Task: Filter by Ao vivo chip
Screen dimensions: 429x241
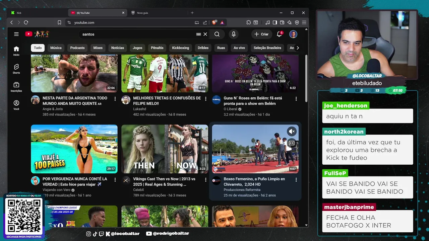Action: pyautogui.click(x=239, y=48)
